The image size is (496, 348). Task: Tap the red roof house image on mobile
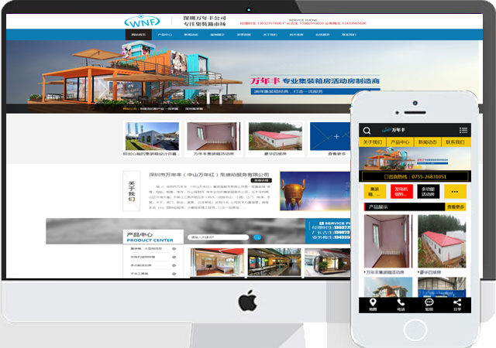442,241
